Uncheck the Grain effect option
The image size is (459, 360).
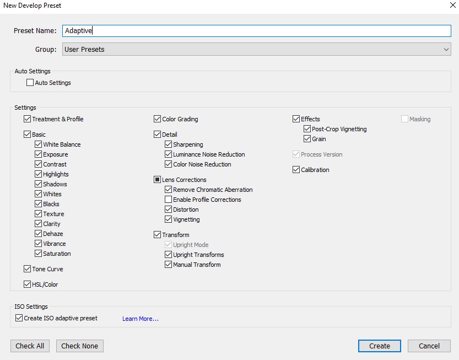[307, 139]
